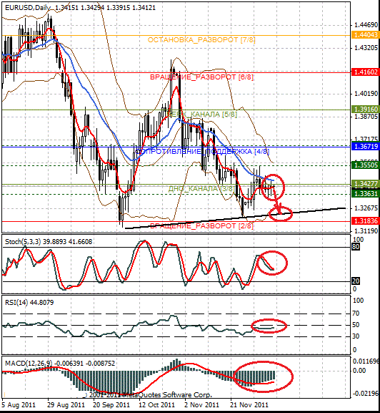The height and width of the screenshot is (413, 380).
Task: Click the dark green 1.35505 price tag
Action: 366,165
